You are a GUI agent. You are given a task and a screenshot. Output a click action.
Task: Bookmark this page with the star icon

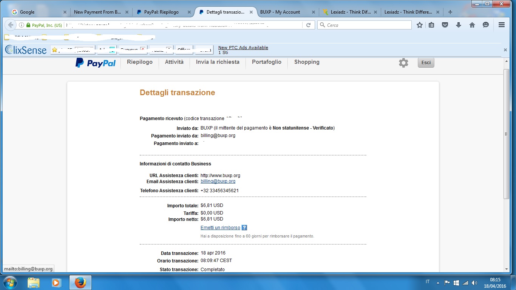tap(419, 25)
